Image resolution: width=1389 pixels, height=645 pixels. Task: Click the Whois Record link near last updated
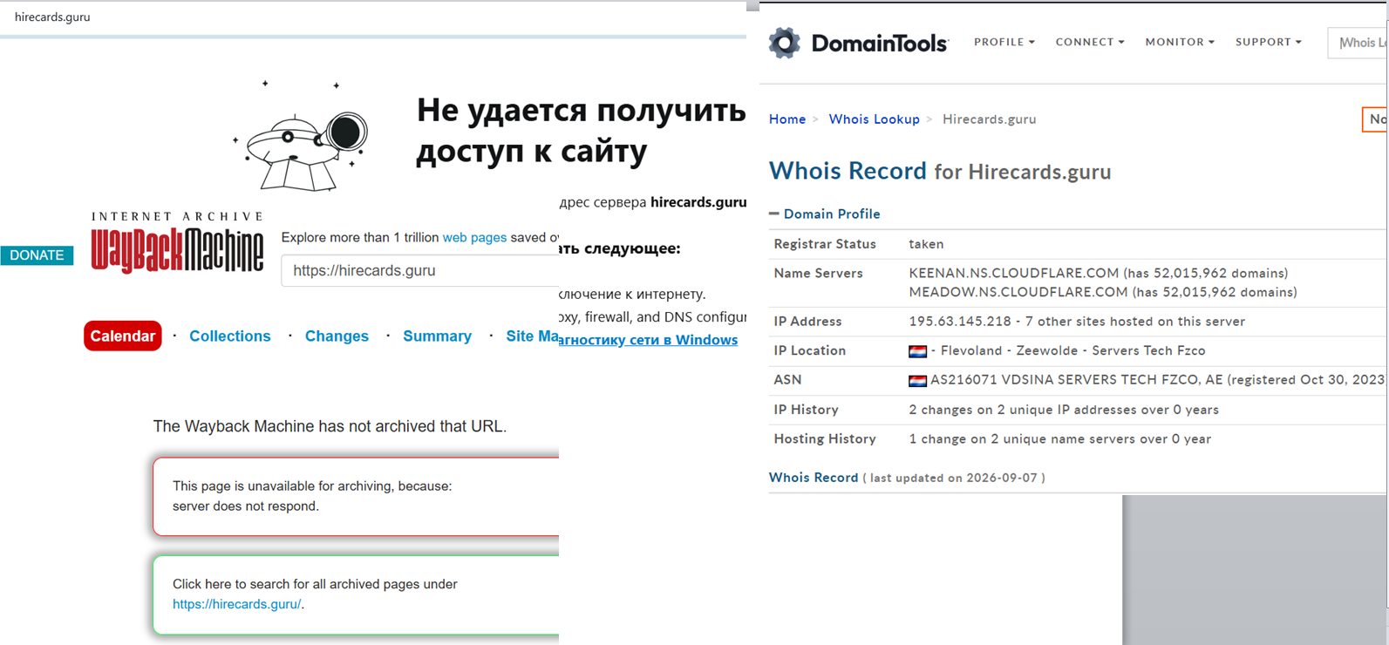(x=814, y=478)
